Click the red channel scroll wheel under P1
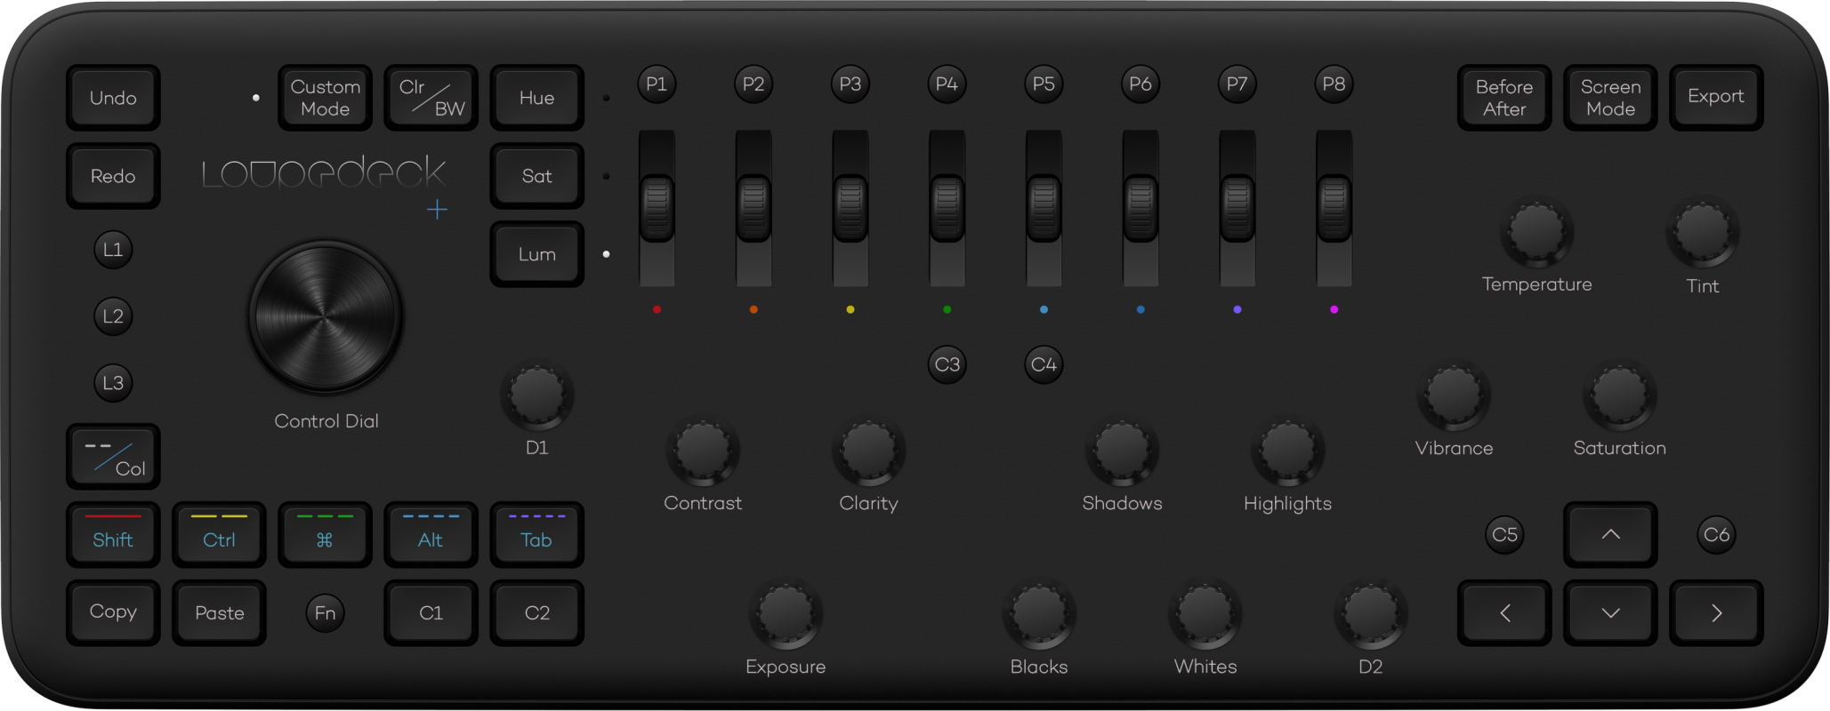Screen dimensions: 1830x711 click(x=657, y=208)
